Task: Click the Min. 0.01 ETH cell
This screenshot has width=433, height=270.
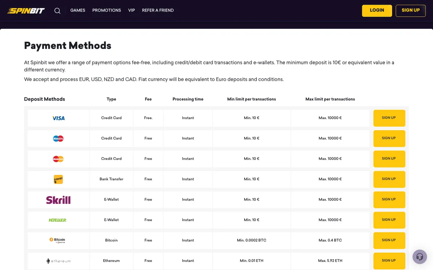Action: click(252, 261)
